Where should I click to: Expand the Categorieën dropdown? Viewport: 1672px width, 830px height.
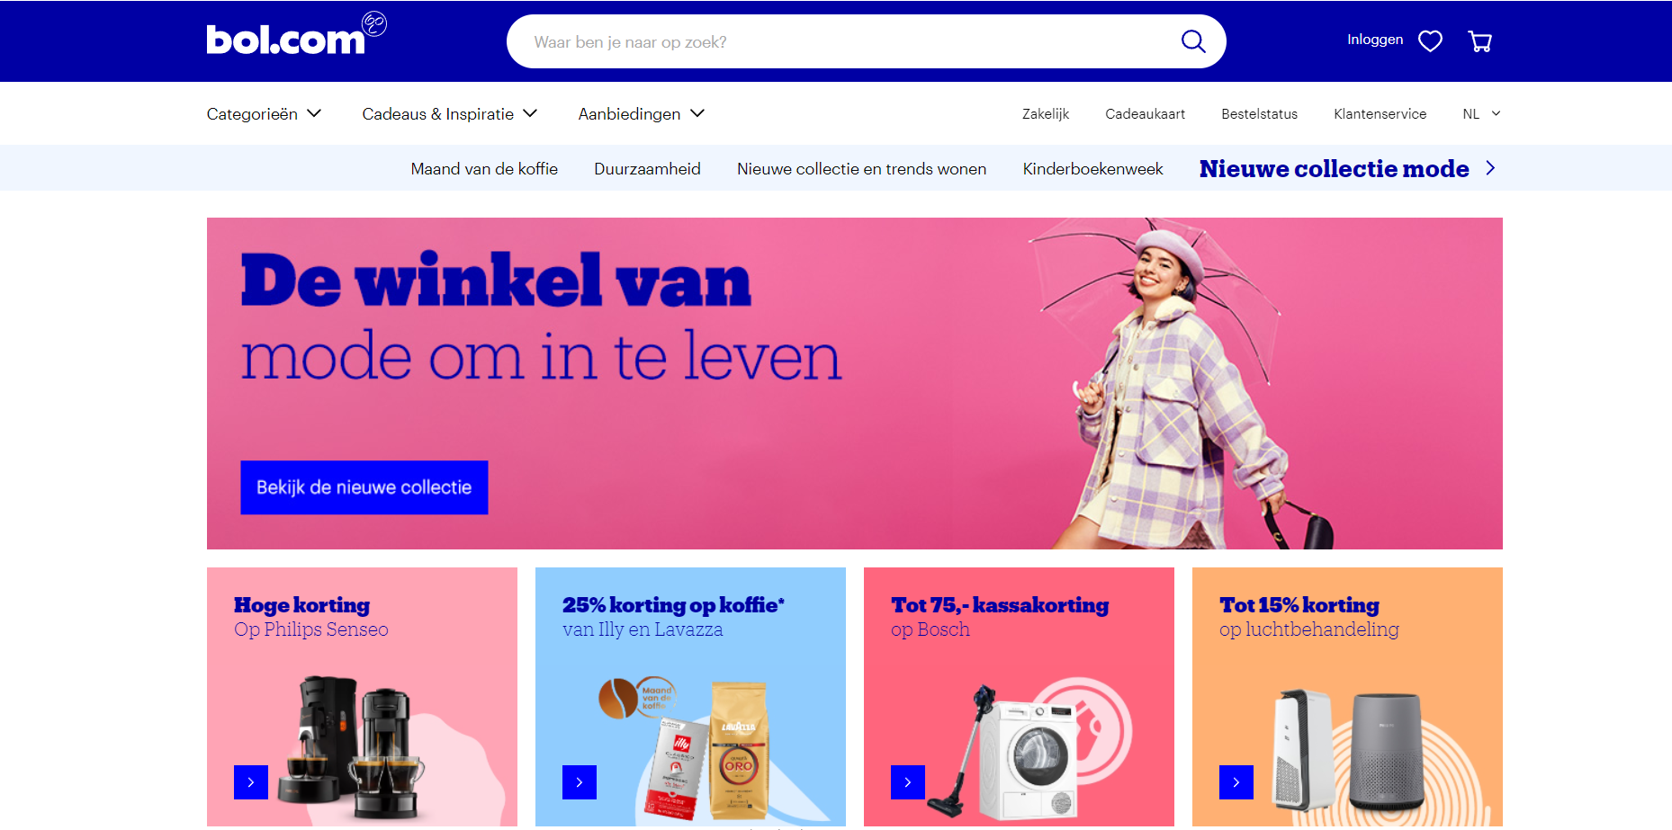point(264,114)
